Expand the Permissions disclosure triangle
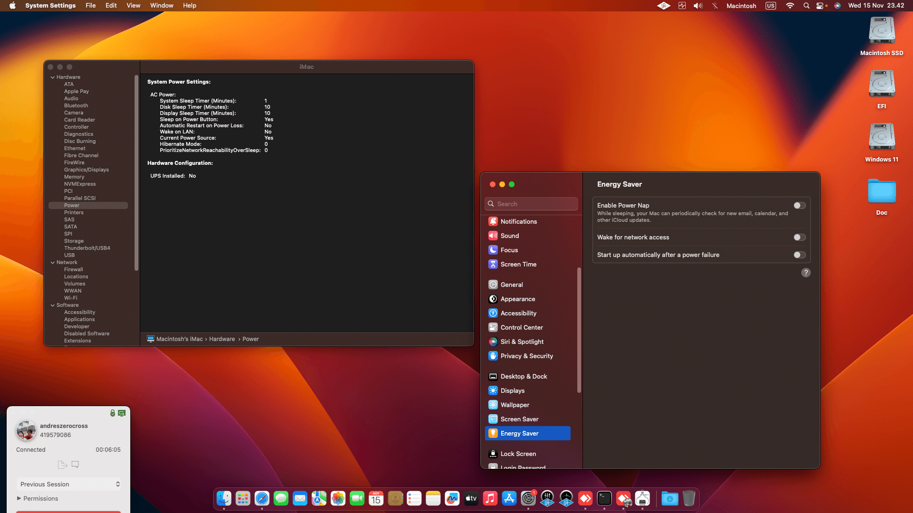The image size is (913, 513). (19, 498)
